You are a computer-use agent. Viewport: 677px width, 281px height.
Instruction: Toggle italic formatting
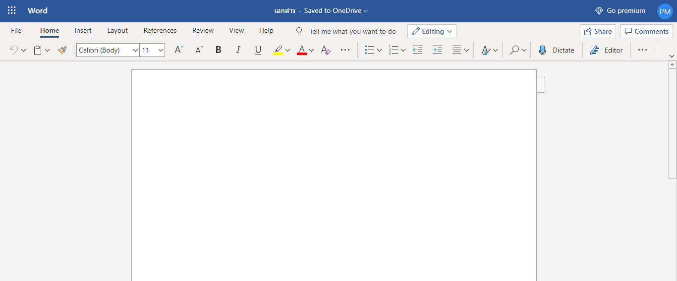coord(238,50)
